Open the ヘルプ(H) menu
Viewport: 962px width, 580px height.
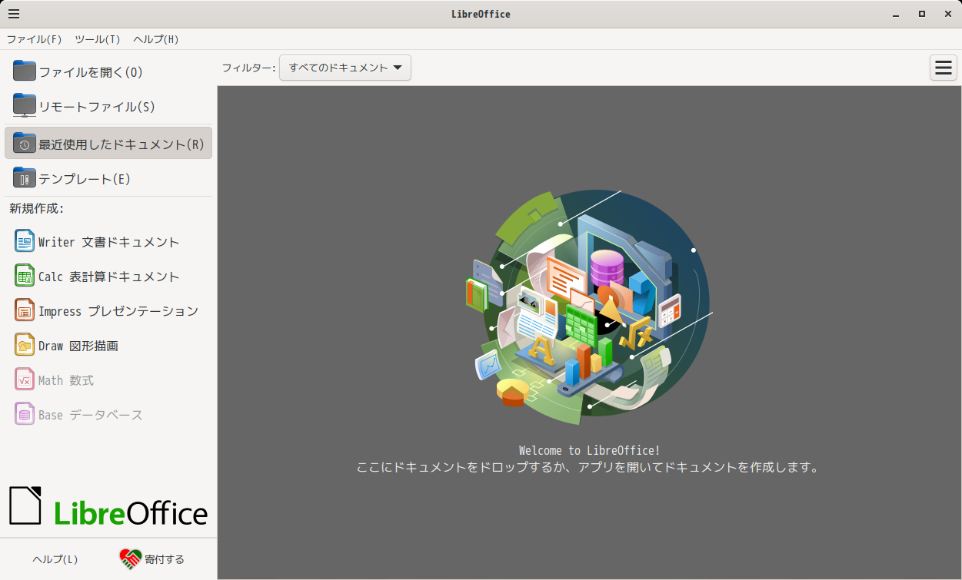pyautogui.click(x=156, y=39)
